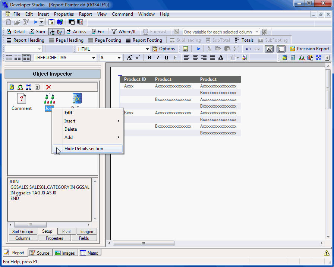The width and height of the screenshot is (334, 267).
Task: Toggle the glasses preview button
Action: [x=269, y=49]
